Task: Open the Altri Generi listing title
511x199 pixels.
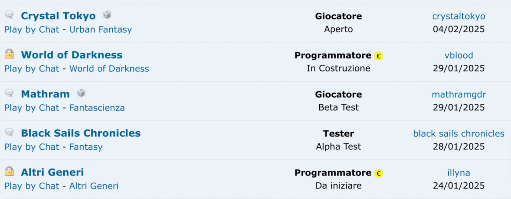Action: tap(52, 172)
